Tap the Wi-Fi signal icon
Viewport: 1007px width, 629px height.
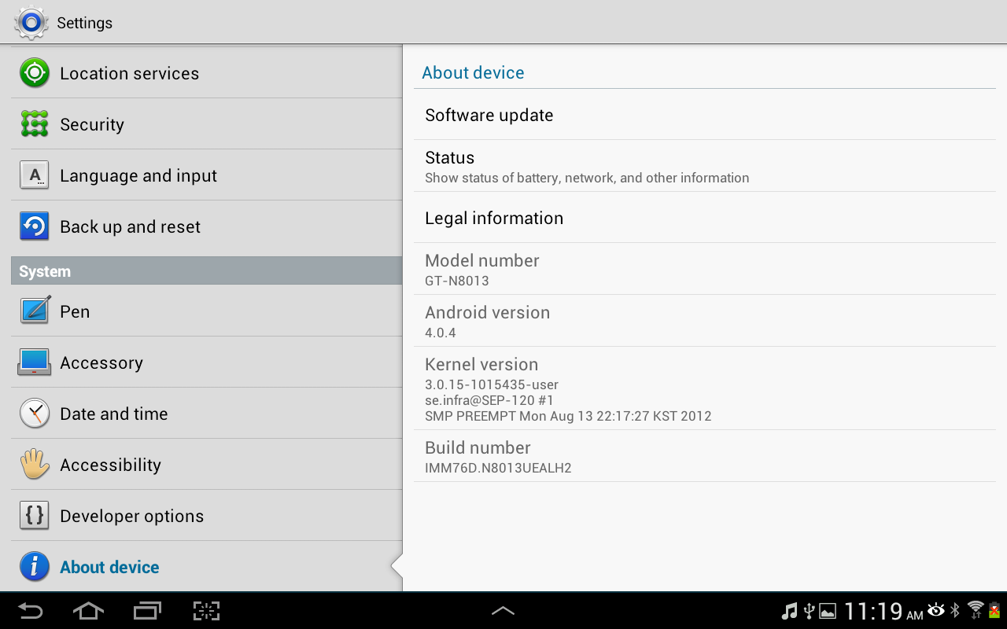[x=976, y=610]
